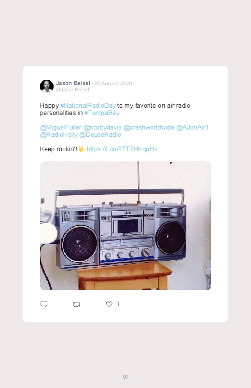Open Jason Beisel's profile avatar

point(47,86)
